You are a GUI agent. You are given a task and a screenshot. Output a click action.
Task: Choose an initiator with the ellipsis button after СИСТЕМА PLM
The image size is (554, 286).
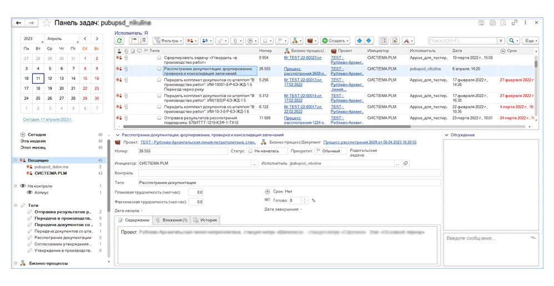click(254, 164)
